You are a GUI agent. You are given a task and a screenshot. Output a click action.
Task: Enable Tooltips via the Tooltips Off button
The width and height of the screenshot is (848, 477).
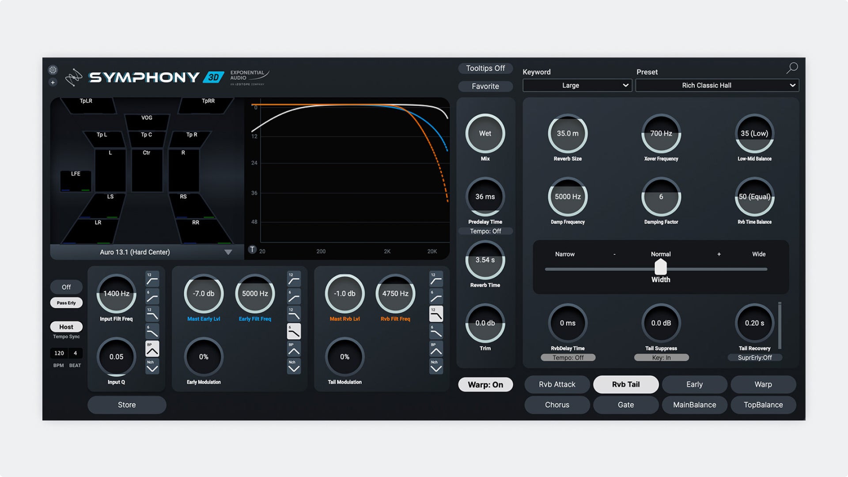[485, 68]
